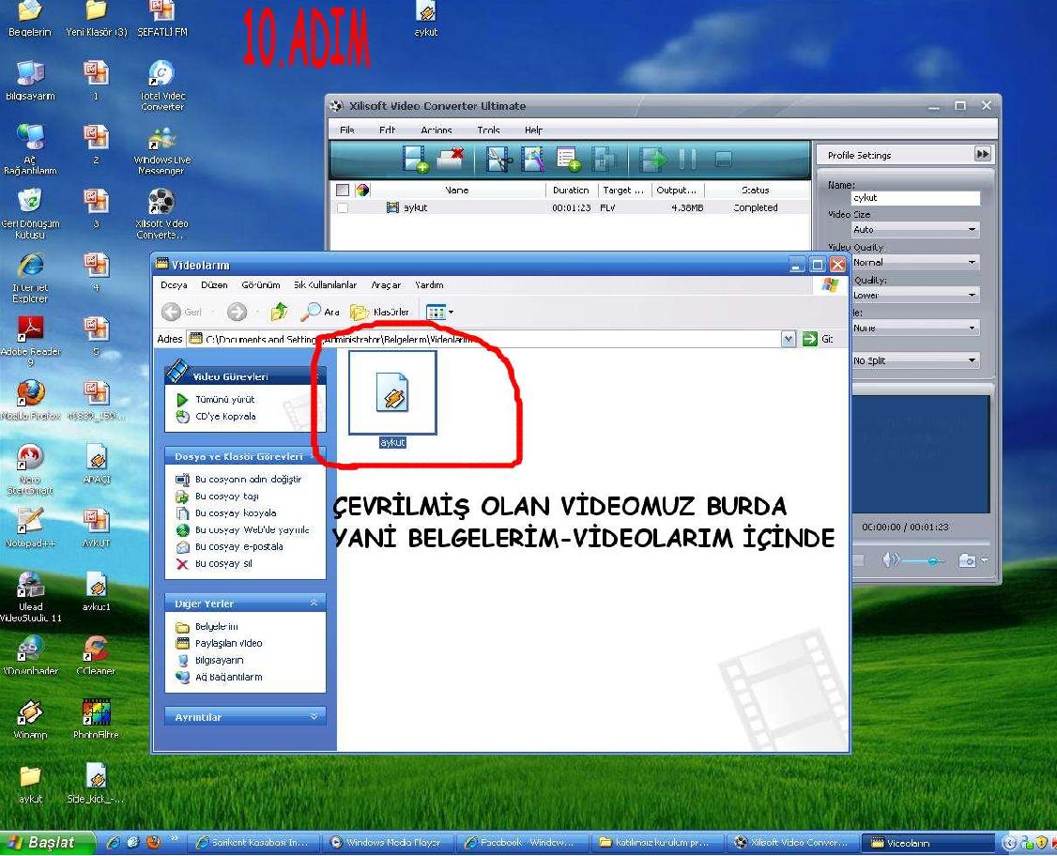
Task: Click Tümünü yürüt link
Action: [224, 400]
